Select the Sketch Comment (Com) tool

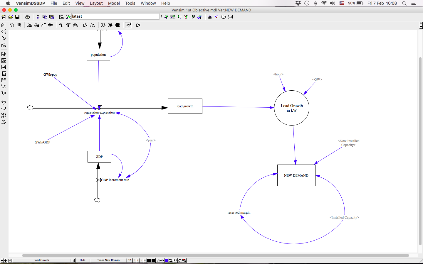[x=93, y=25]
